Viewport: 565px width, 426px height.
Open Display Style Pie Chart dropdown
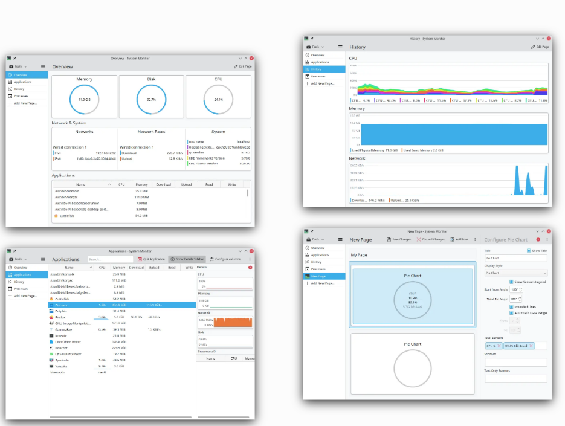(515, 273)
